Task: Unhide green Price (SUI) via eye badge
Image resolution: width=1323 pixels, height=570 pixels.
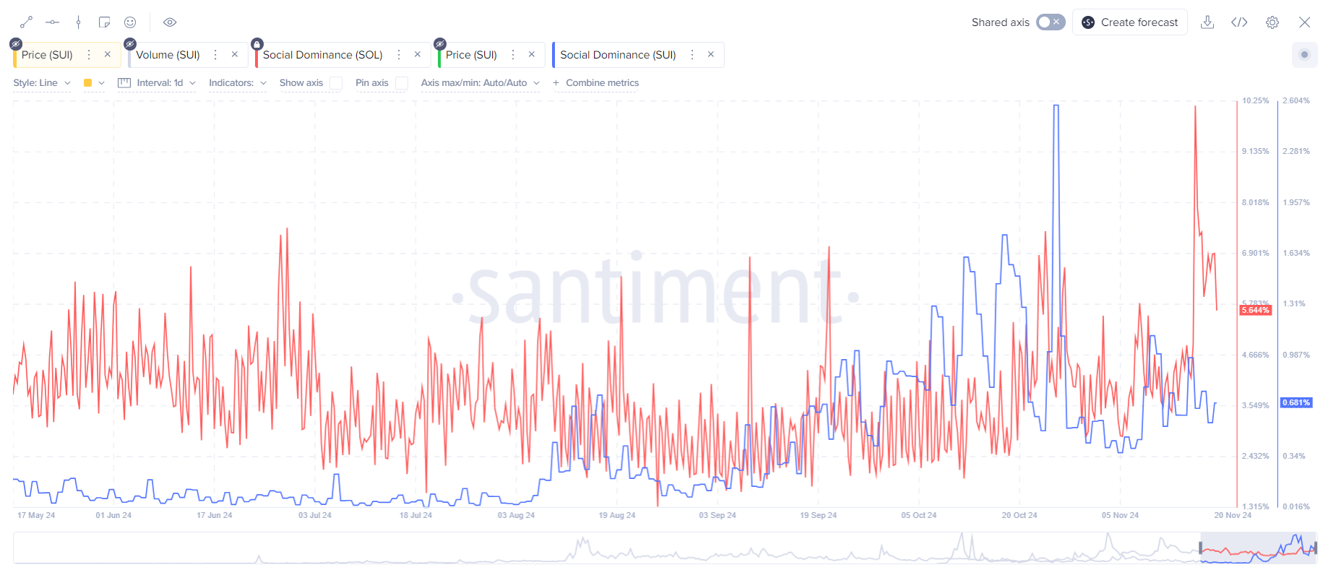Action: coord(439,44)
